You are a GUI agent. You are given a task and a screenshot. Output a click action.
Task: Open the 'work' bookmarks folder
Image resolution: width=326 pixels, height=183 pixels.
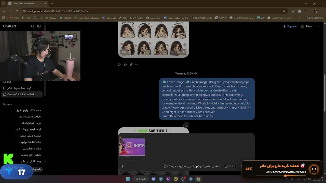click(27, 18)
